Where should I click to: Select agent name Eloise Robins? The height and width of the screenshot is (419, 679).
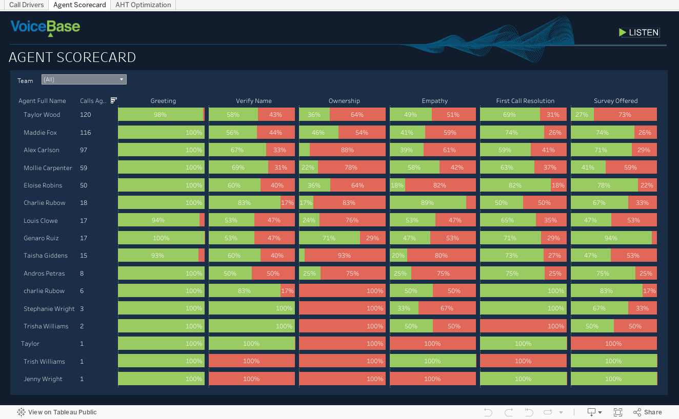(x=43, y=185)
